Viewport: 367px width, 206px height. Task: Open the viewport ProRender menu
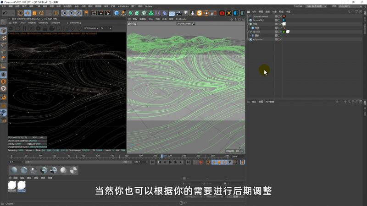tap(181, 19)
